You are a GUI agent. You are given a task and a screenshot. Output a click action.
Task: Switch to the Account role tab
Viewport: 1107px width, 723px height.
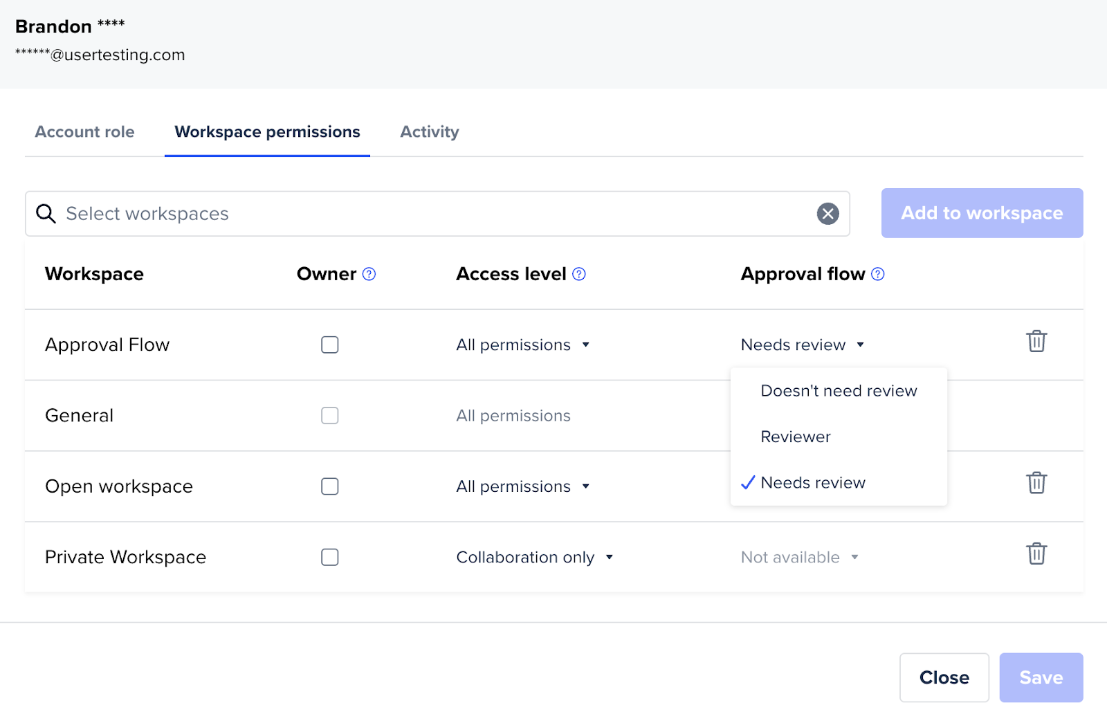click(x=85, y=132)
